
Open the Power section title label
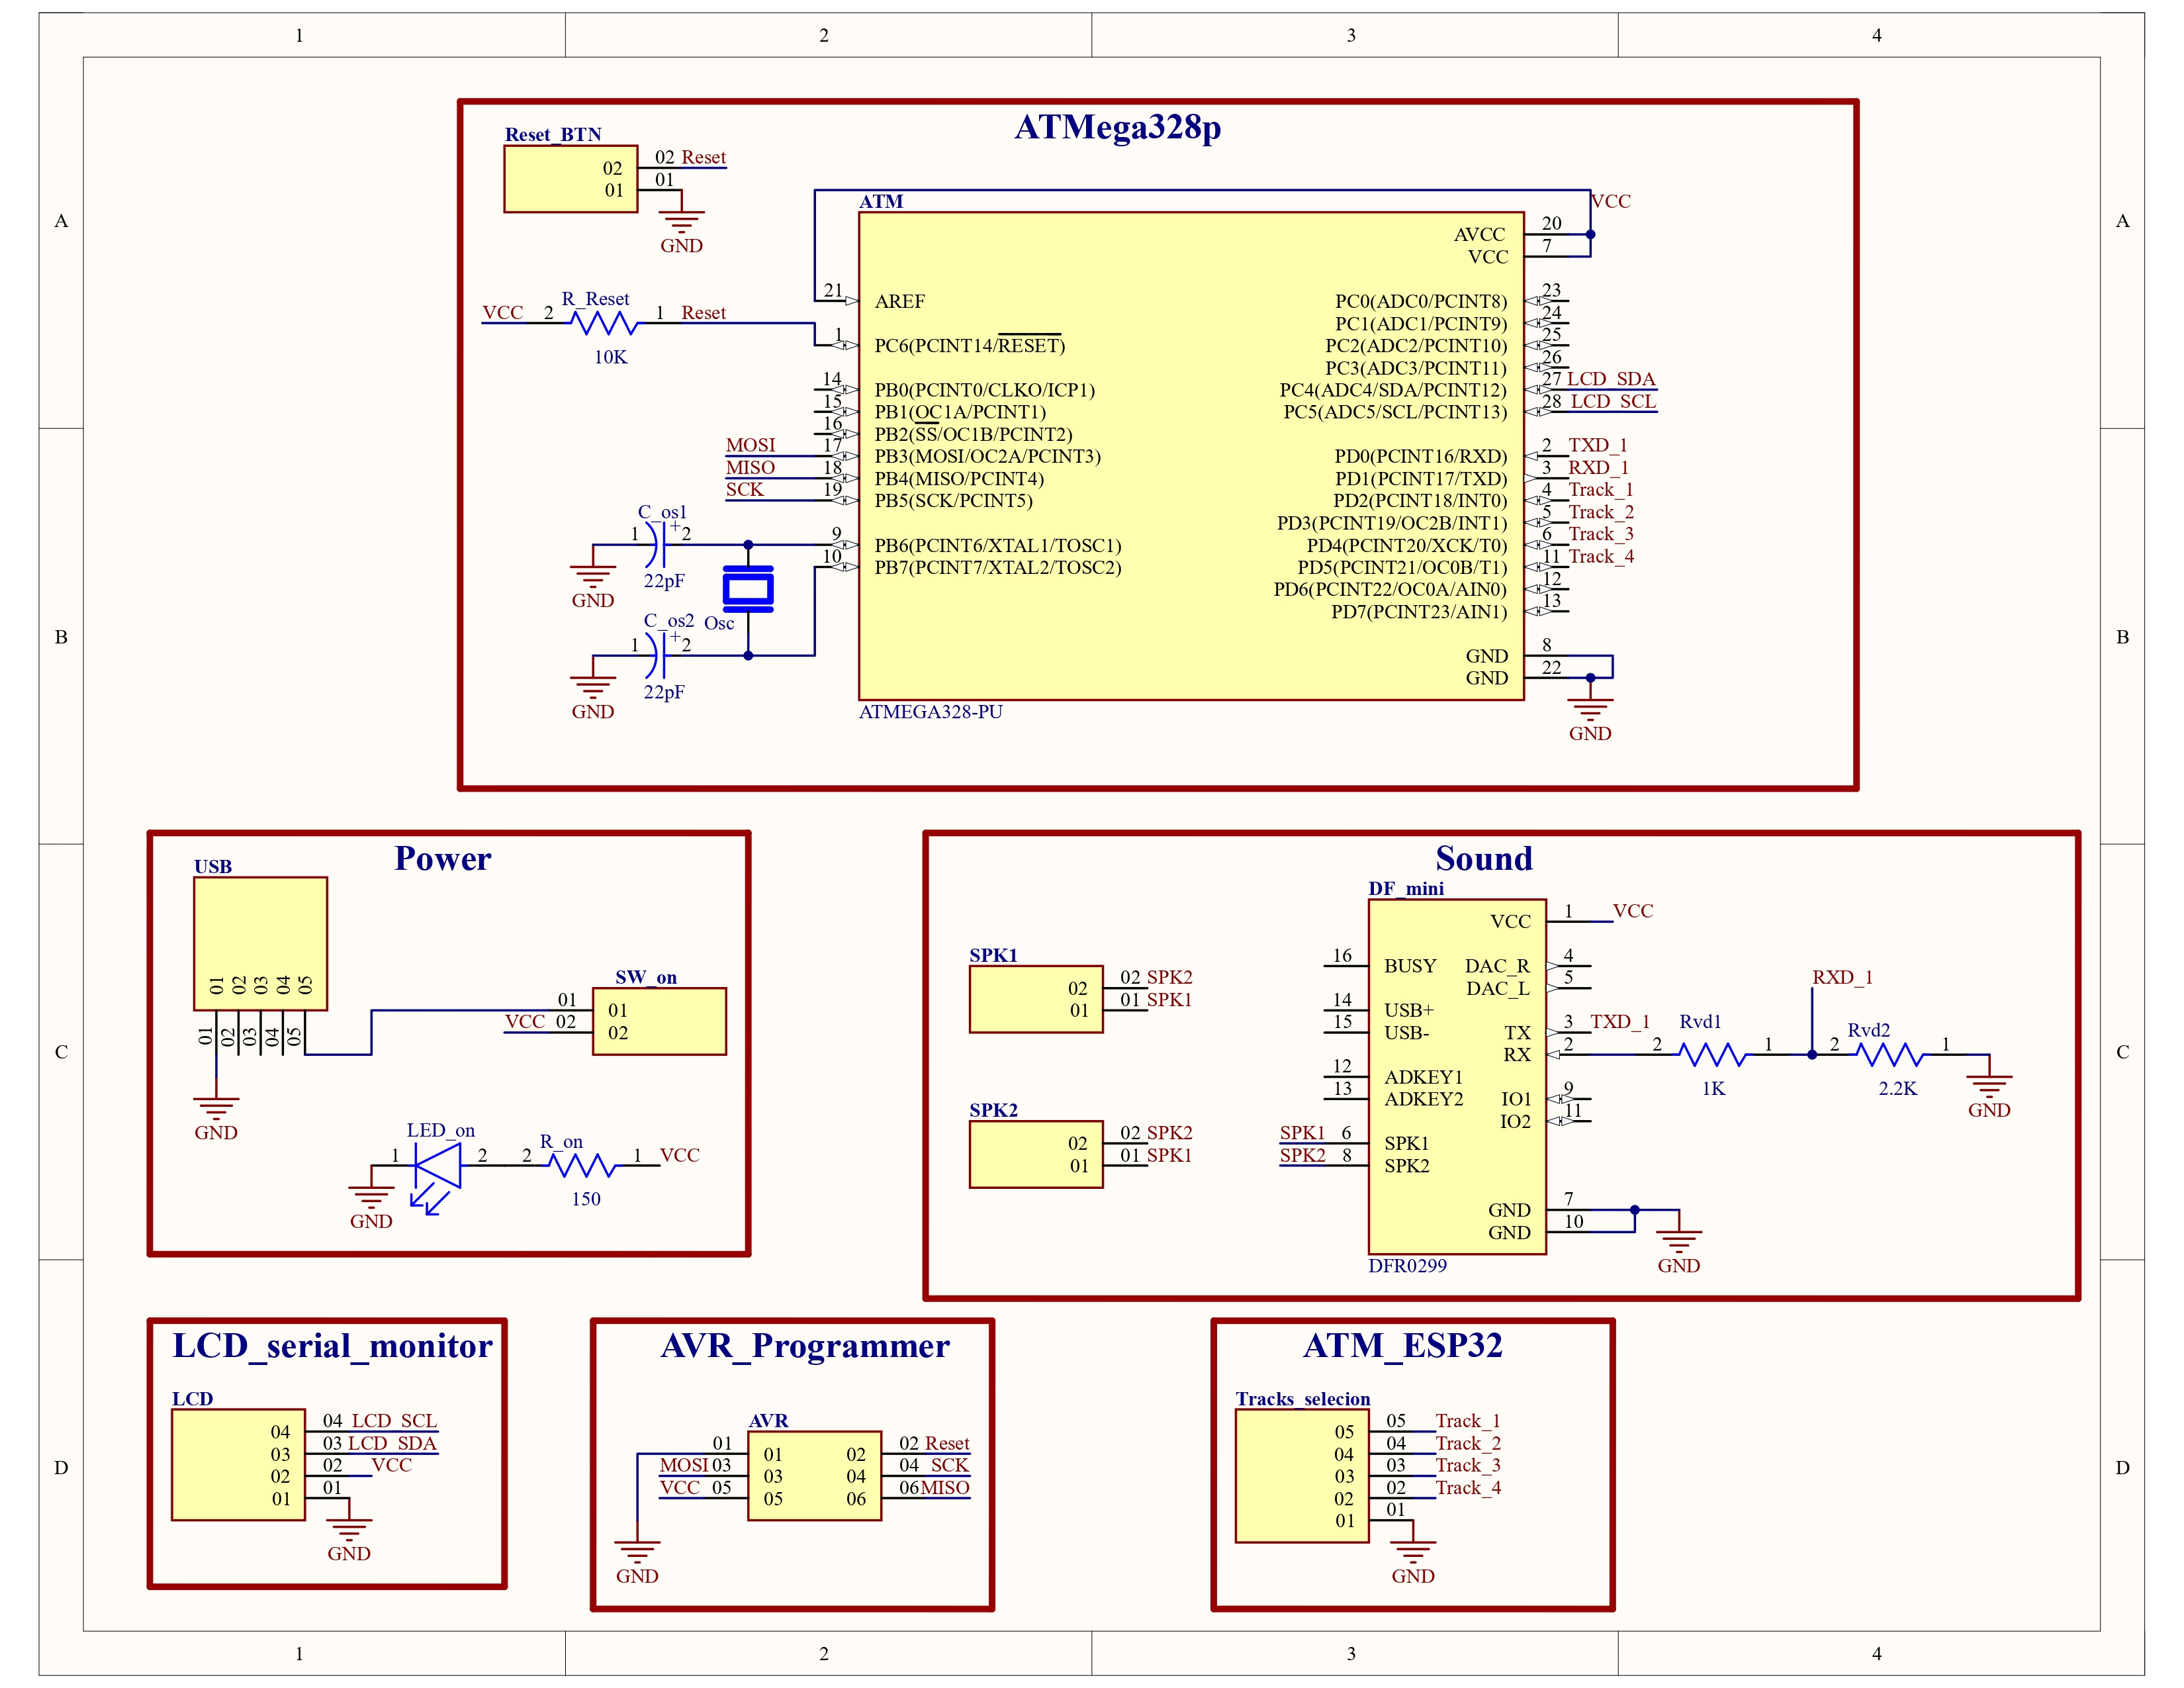[444, 858]
